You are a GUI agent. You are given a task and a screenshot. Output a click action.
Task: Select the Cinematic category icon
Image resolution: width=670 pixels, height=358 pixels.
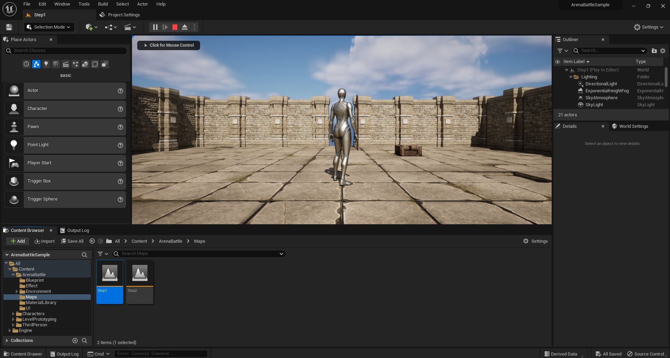click(66, 64)
